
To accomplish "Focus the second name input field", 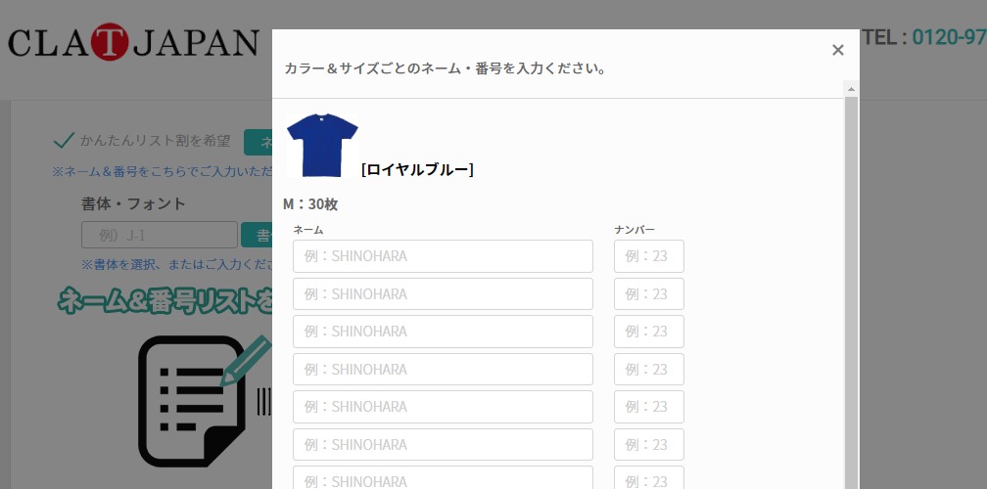I will [x=443, y=293].
